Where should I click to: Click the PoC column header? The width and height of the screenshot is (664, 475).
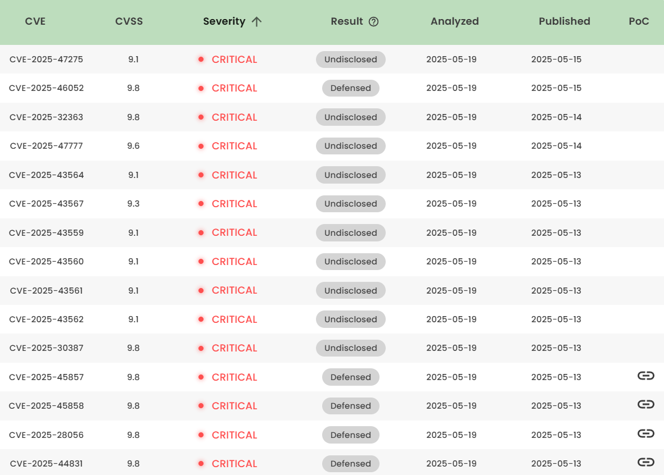pyautogui.click(x=639, y=21)
